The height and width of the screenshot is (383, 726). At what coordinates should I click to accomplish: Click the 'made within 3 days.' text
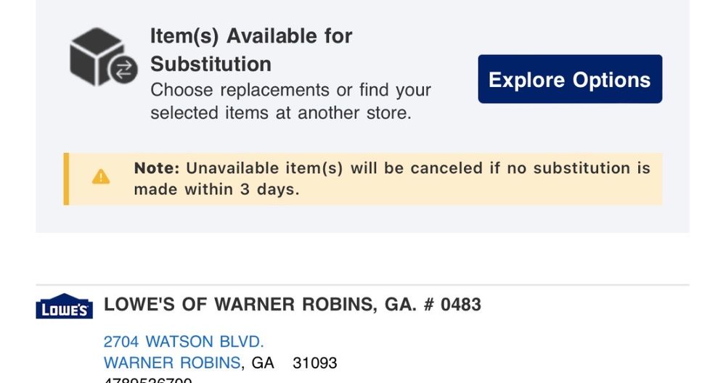tap(216, 189)
